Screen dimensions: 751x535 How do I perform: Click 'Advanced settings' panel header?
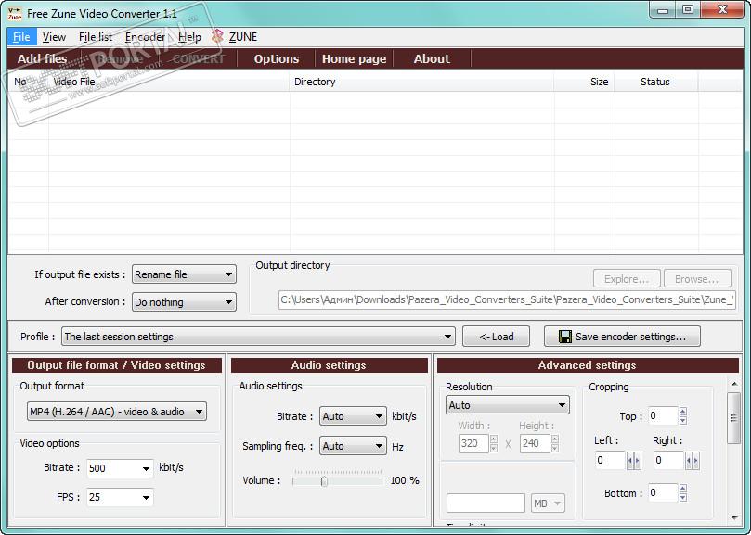588,365
